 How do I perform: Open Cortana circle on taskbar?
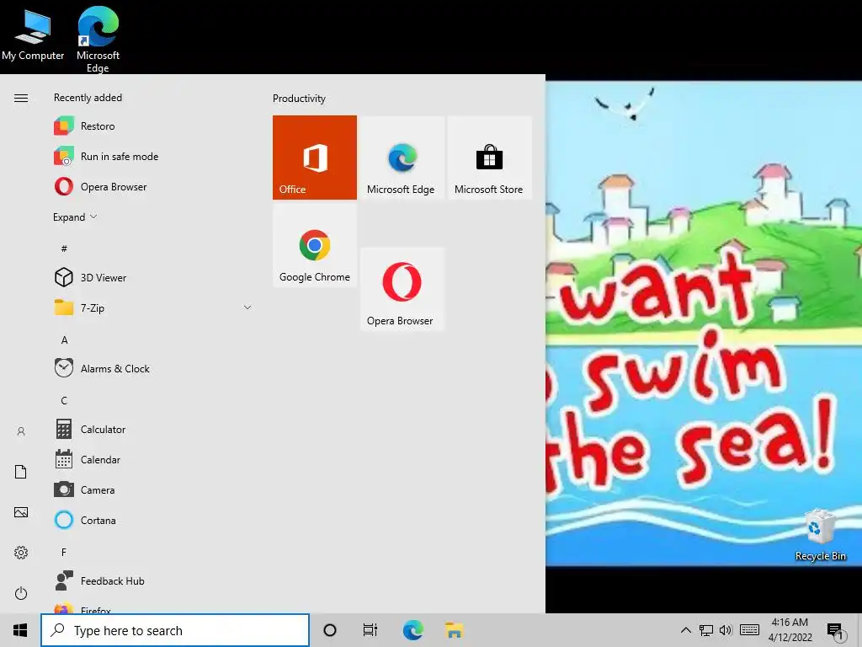[330, 630]
